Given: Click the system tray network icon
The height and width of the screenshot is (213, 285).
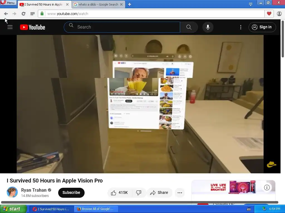Looking at the screenshot, I should click(x=264, y=209).
